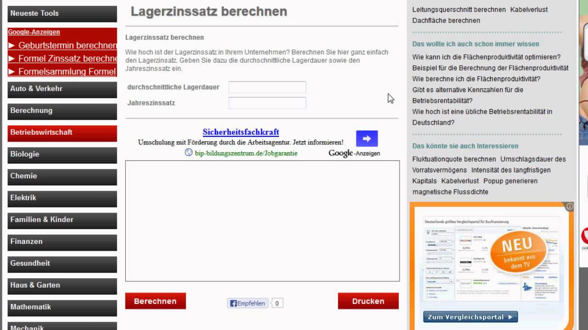This screenshot has height=330, width=588.
Task: Click the Berechnen button
Action: 156,301
